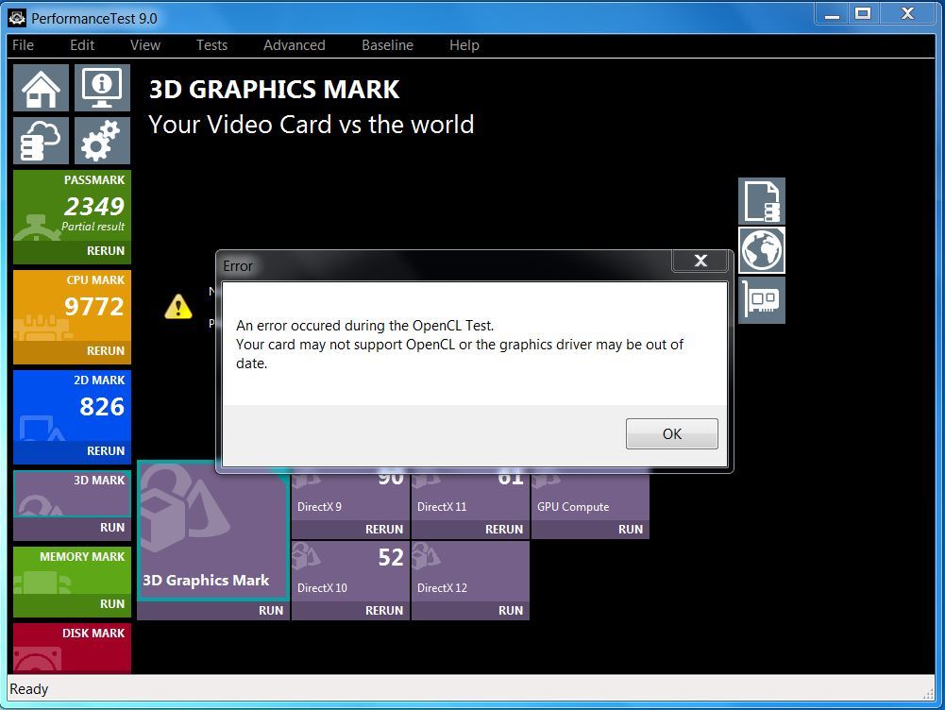Viewport: 945px width, 710px height.
Task: Open the Help menu
Action: coord(464,45)
